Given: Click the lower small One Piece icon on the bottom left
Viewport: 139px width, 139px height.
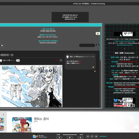Looking at the screenshot, I should (2, 128).
